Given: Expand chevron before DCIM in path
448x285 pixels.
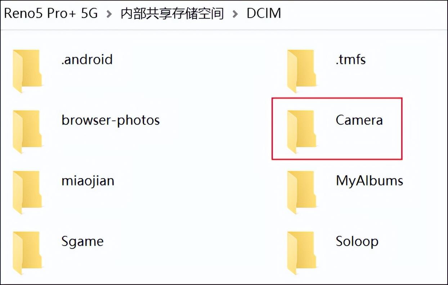Looking at the screenshot, I should point(235,14).
